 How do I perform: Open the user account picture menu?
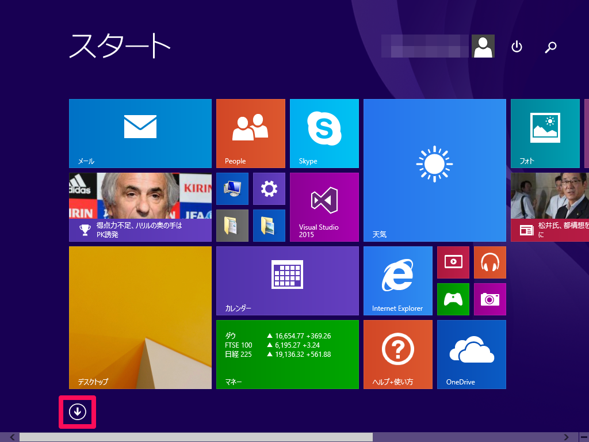483,47
